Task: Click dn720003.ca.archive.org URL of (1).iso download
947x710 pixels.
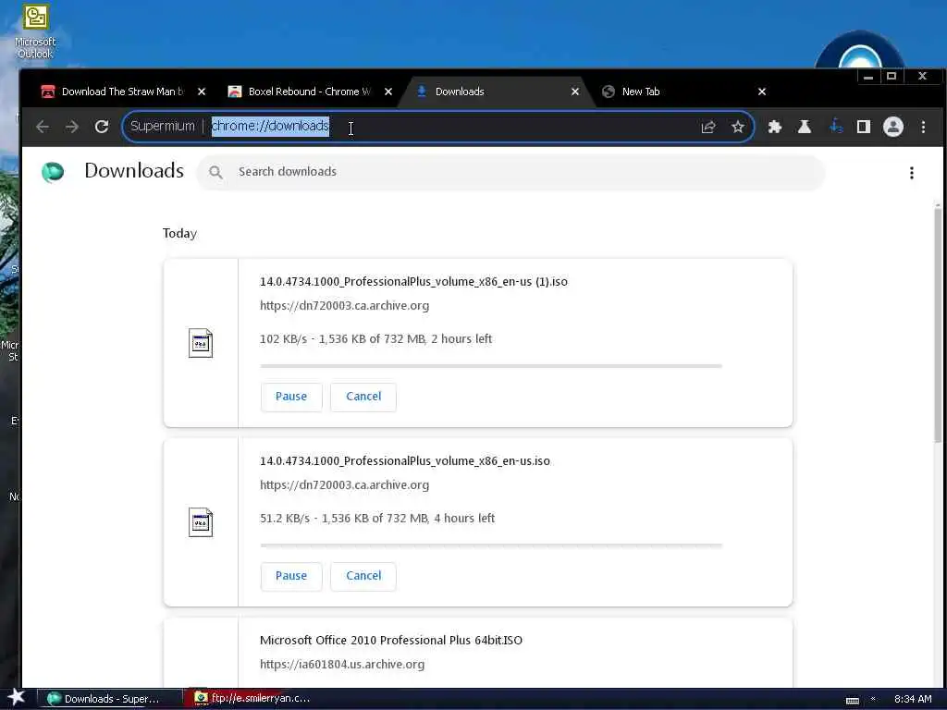Action: (x=344, y=306)
